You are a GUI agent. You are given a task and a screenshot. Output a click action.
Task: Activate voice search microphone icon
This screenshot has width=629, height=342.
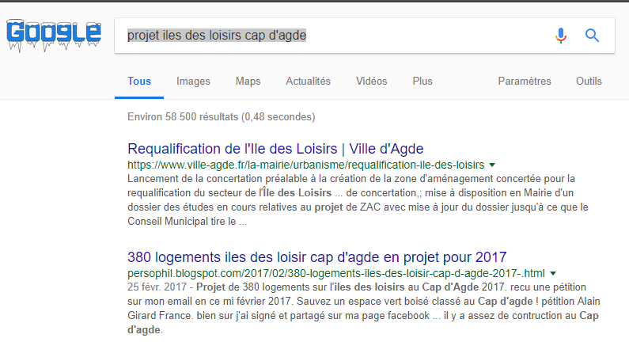pyautogui.click(x=561, y=36)
